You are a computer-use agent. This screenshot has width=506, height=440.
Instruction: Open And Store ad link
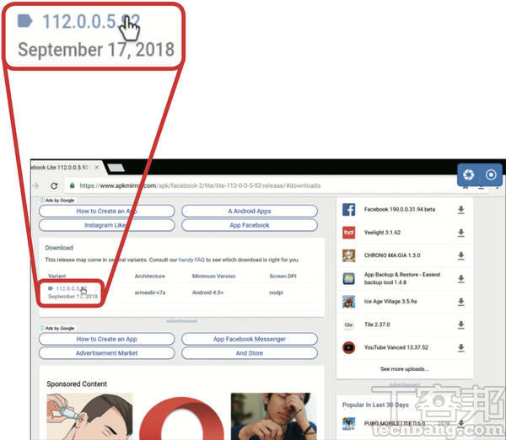[250, 353]
